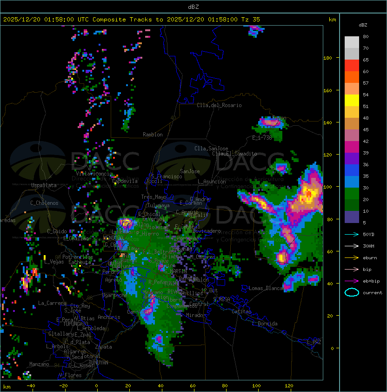Screen dimensions: 387x392
Task: Click the Zapata place label
Action: tap(103, 347)
